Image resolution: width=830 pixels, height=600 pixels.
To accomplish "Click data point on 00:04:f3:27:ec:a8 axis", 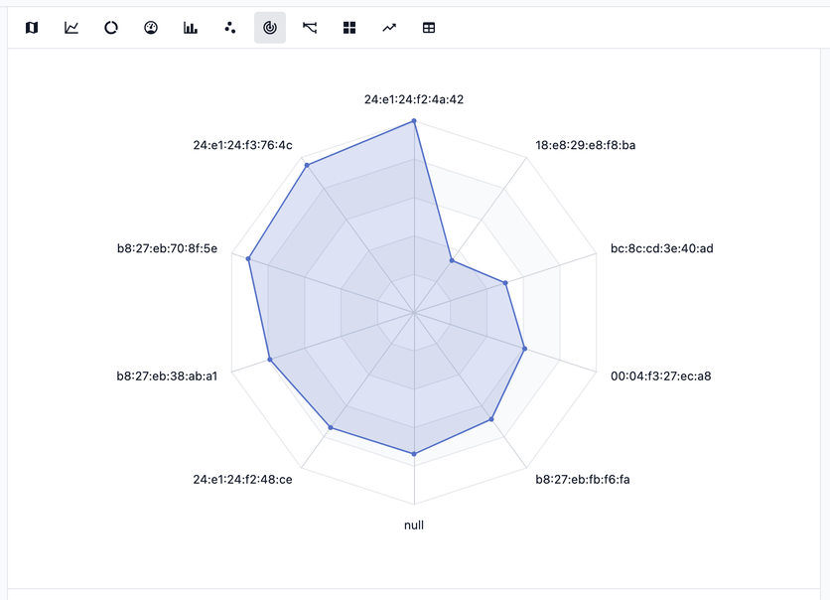I will point(524,349).
